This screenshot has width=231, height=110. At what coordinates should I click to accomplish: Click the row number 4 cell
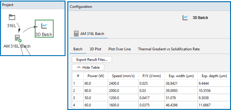click(x=78, y=105)
